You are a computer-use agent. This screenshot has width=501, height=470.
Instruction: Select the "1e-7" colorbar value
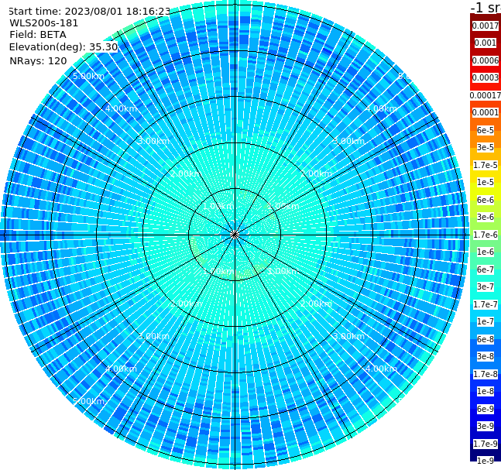(486, 321)
